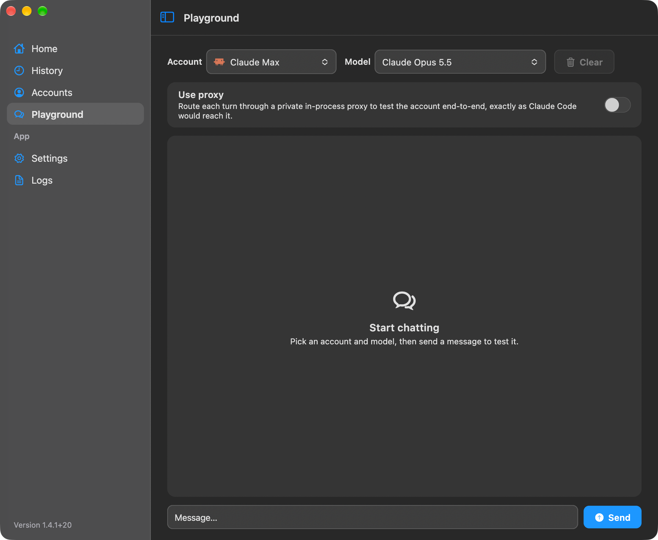
Task: Click the App section header
Action: 22,136
